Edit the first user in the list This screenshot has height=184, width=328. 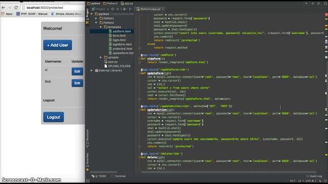coord(77,72)
